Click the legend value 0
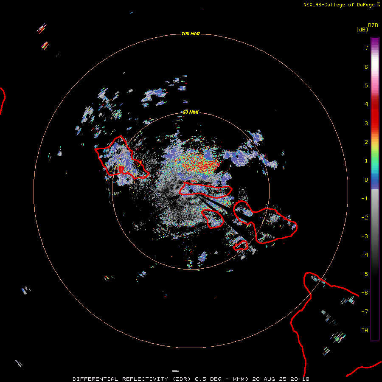The width and height of the screenshot is (382, 382). click(366, 180)
